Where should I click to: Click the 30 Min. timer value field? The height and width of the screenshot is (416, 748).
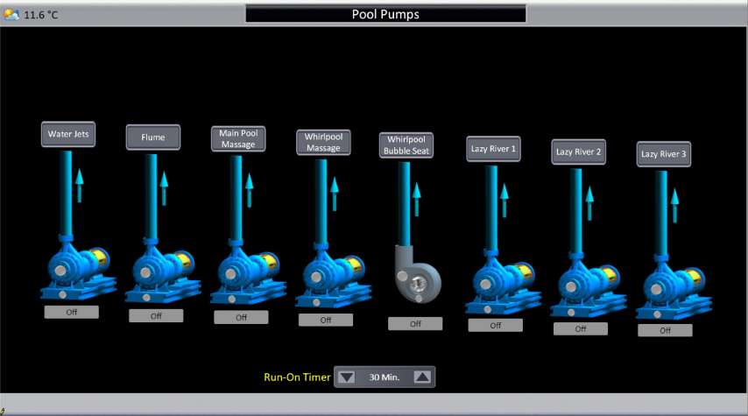385,377
